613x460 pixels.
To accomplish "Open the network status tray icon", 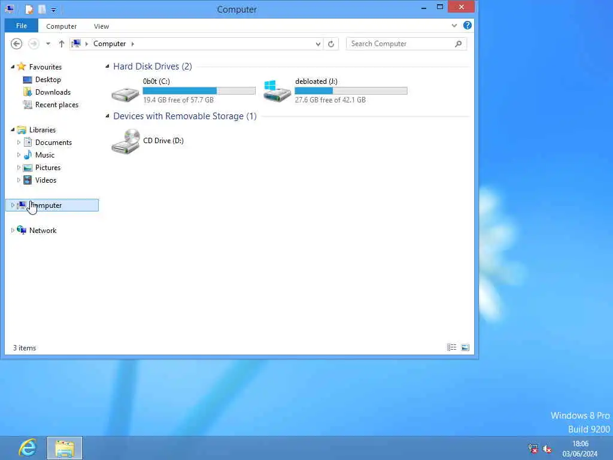I will click(532, 449).
